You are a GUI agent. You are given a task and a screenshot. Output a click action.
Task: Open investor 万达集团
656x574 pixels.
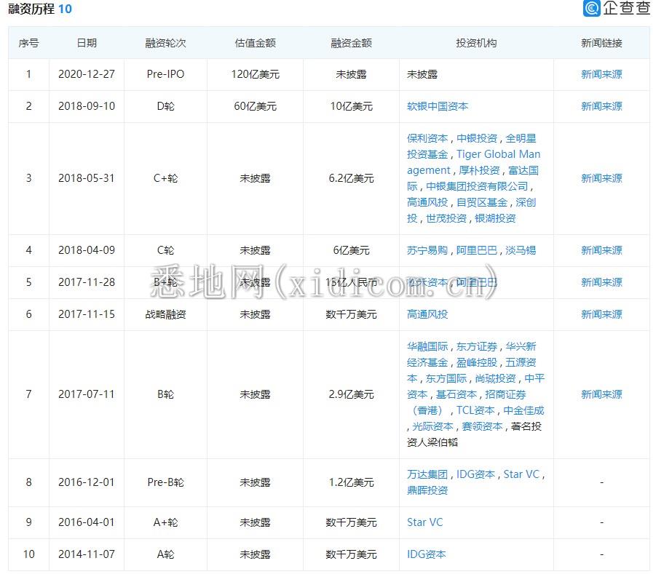click(x=427, y=474)
